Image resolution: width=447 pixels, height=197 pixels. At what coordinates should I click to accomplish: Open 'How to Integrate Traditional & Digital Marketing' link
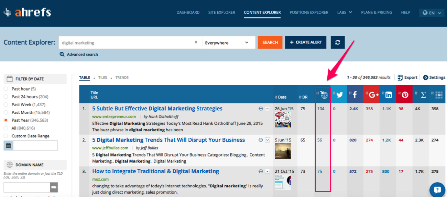pyautogui.click(x=155, y=171)
